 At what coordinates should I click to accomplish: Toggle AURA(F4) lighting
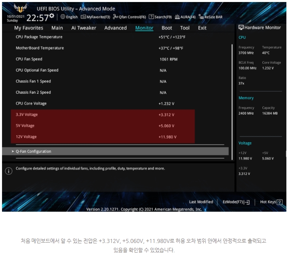pyautogui.click(x=185, y=17)
